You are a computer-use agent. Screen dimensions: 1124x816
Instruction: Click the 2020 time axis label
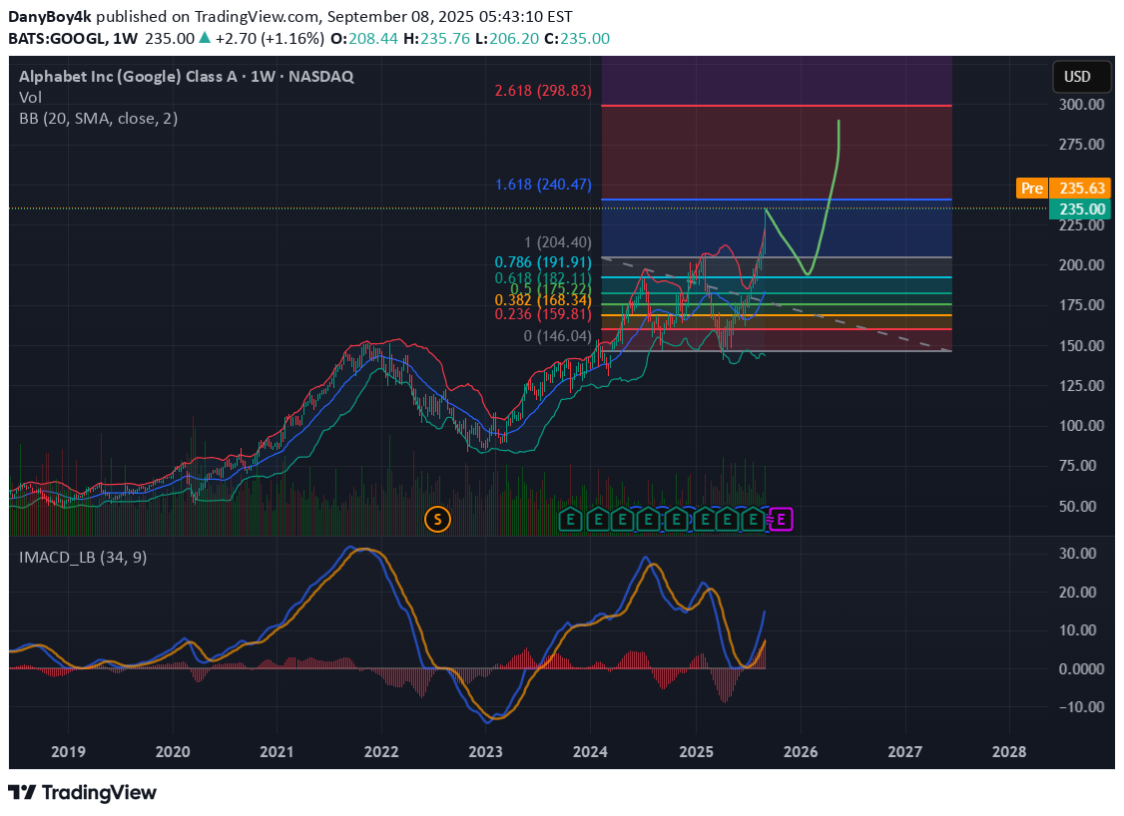pyautogui.click(x=173, y=751)
